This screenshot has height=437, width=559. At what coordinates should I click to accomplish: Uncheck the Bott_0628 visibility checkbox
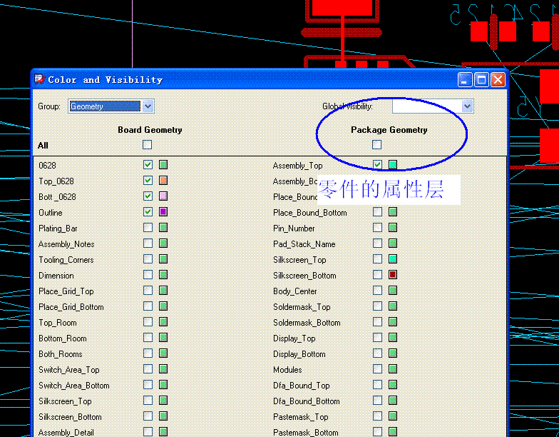coord(148,196)
